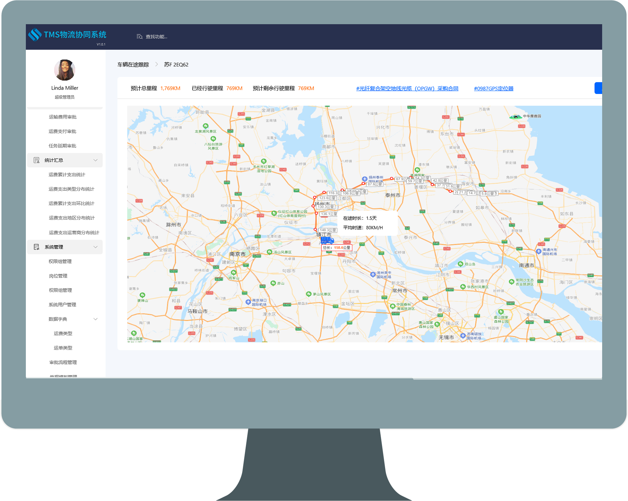Click the 42.0公里 route waypoint label
This screenshot has width=628, height=501.
coord(440,181)
